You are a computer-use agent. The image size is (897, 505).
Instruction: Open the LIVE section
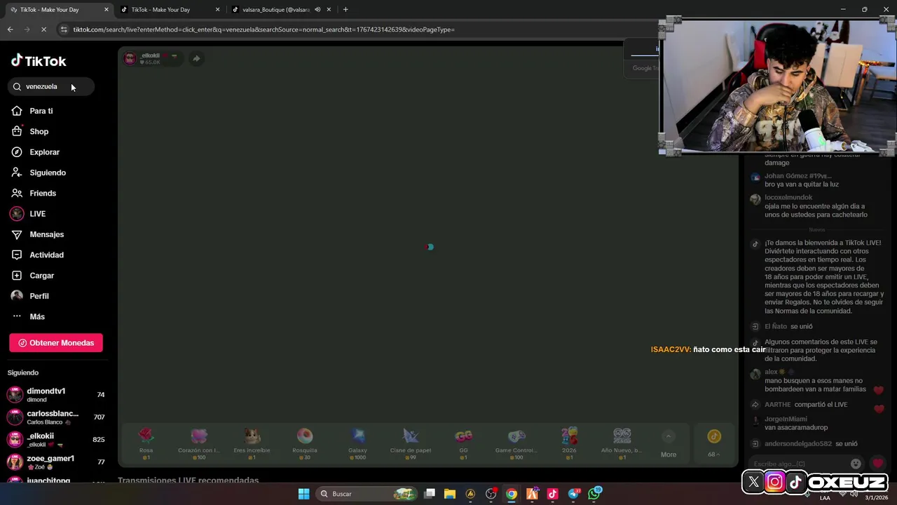(x=37, y=214)
